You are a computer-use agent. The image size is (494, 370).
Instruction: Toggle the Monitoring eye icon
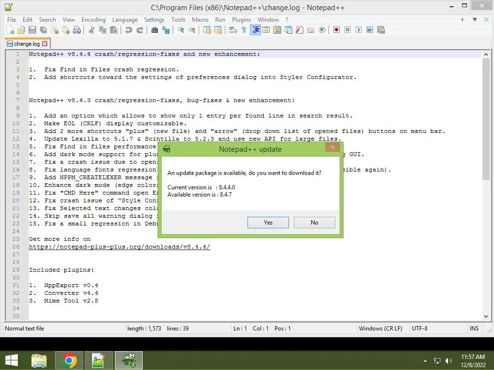point(322,30)
